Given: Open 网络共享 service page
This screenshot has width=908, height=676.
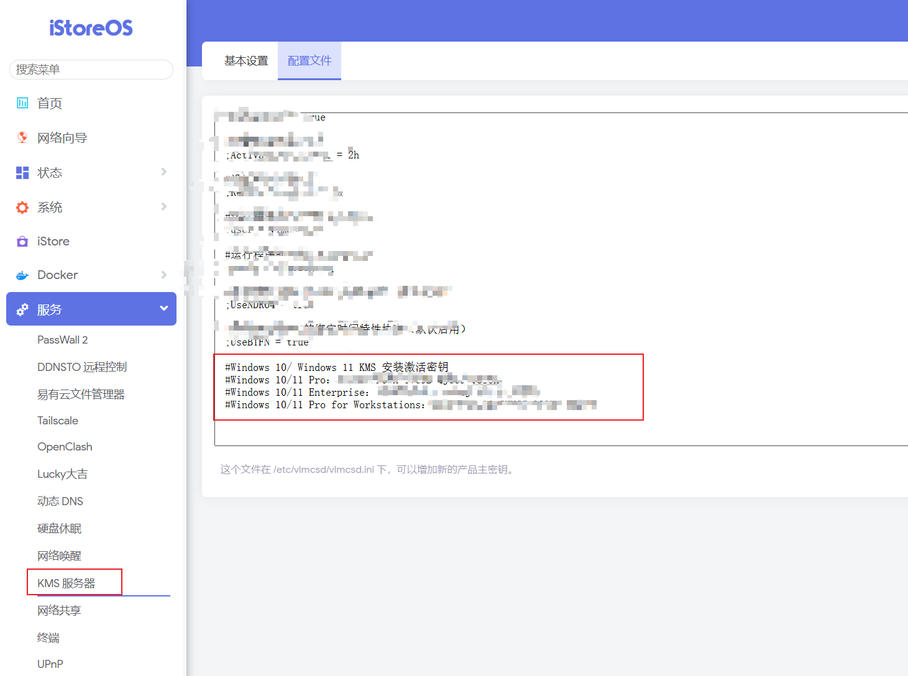Looking at the screenshot, I should (59, 611).
